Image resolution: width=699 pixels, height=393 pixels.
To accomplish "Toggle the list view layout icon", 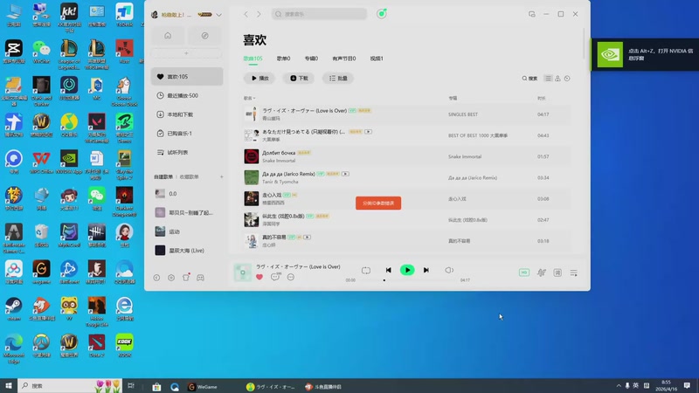I will 548,79.
